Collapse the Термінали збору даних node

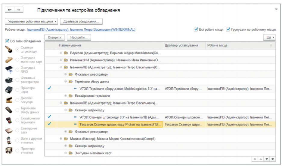click(x=66, y=81)
